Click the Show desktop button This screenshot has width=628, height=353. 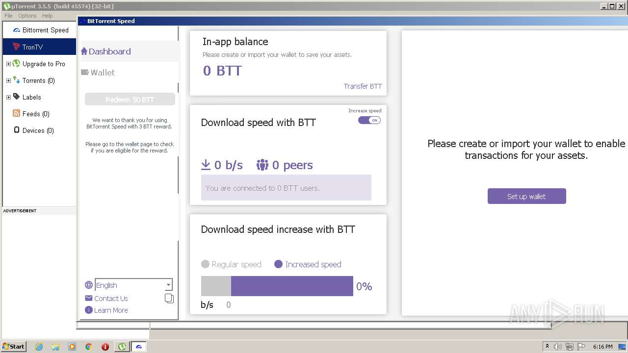point(622,347)
